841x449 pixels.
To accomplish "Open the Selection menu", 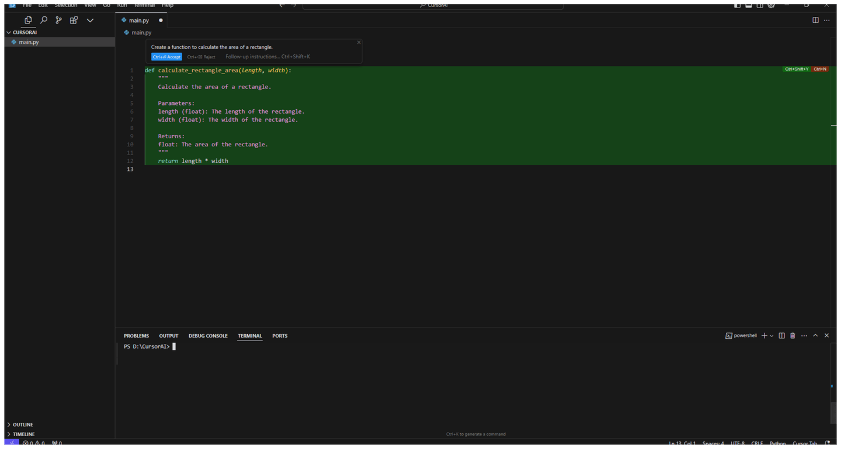I will (66, 5).
